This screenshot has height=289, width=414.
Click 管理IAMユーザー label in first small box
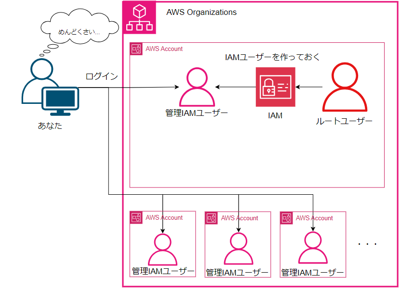click(x=163, y=271)
